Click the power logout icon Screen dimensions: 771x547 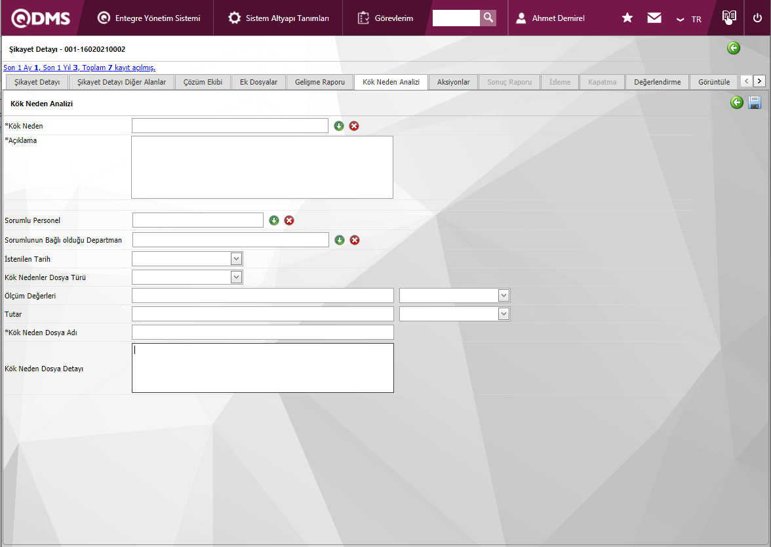pos(757,18)
